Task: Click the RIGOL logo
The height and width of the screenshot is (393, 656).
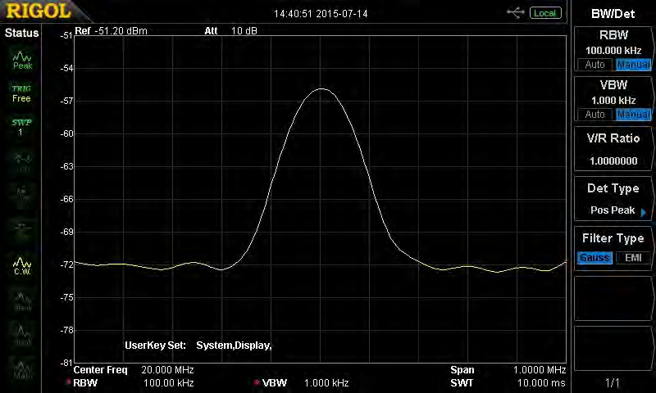Action: (39, 11)
